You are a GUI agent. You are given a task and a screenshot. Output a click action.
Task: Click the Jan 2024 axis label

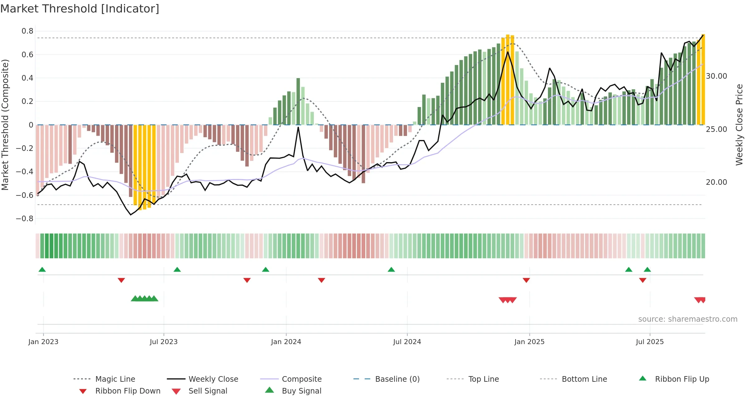286,342
